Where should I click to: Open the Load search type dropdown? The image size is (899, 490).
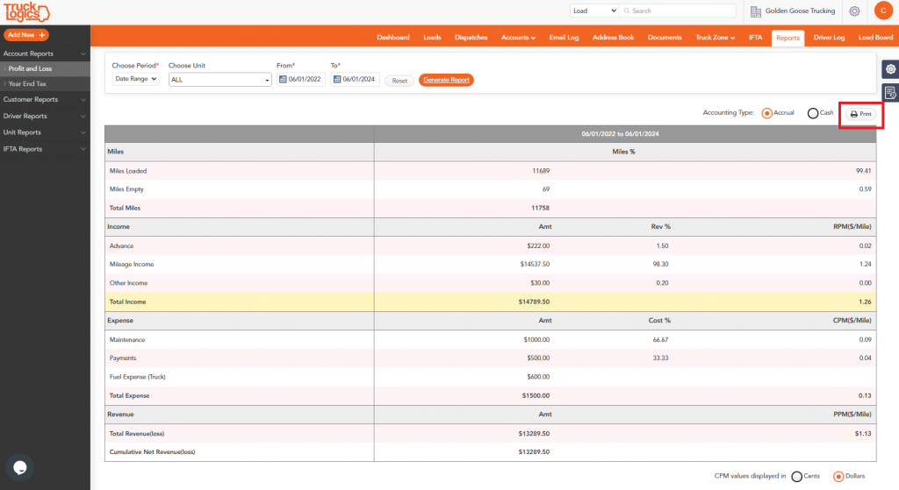click(594, 11)
